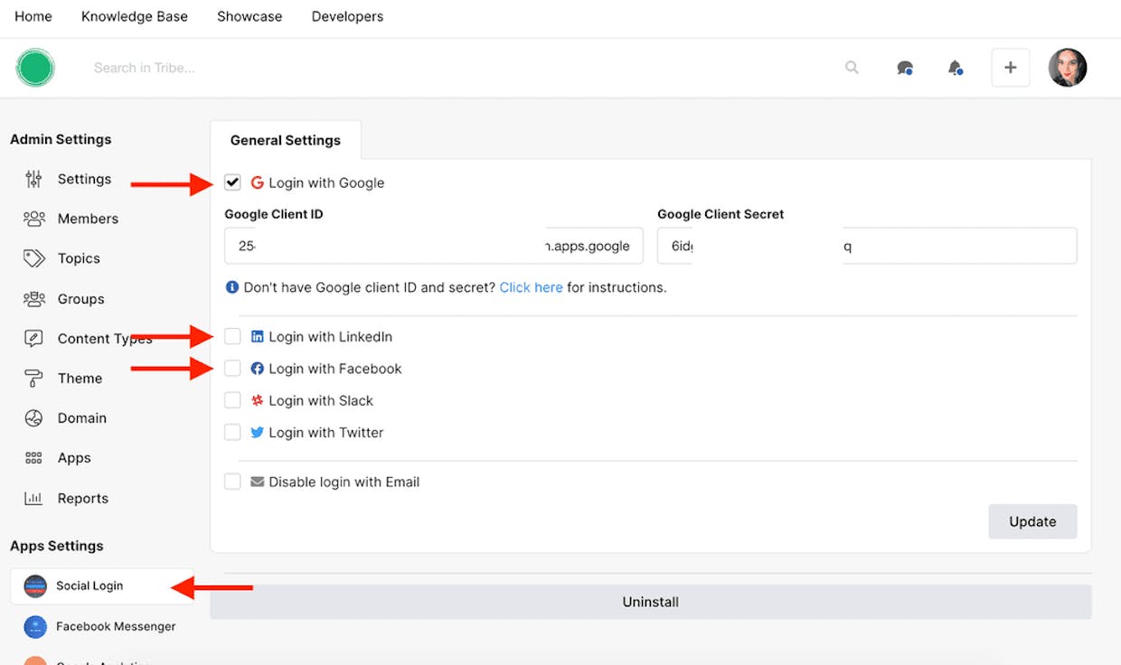Uncheck Login with Google checkbox
Image resolution: width=1121 pixels, height=665 pixels.
pyautogui.click(x=232, y=183)
